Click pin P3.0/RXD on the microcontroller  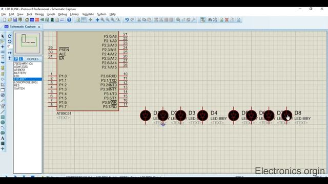109,76
